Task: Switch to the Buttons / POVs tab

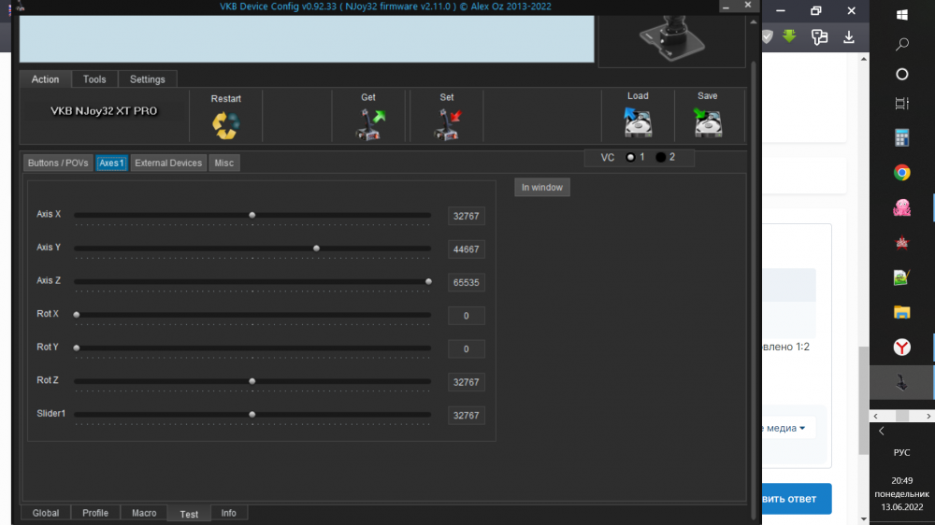Action: (x=58, y=163)
